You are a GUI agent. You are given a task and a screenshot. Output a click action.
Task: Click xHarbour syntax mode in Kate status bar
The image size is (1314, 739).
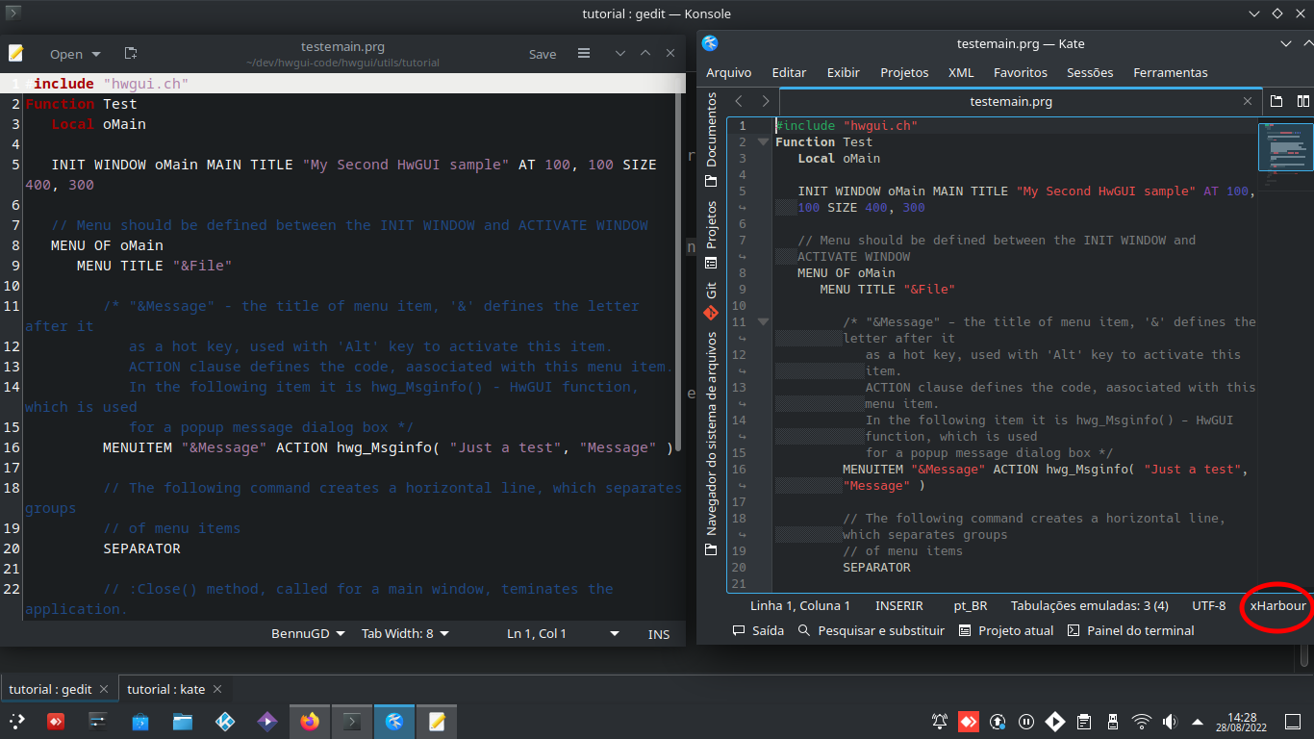(x=1277, y=605)
